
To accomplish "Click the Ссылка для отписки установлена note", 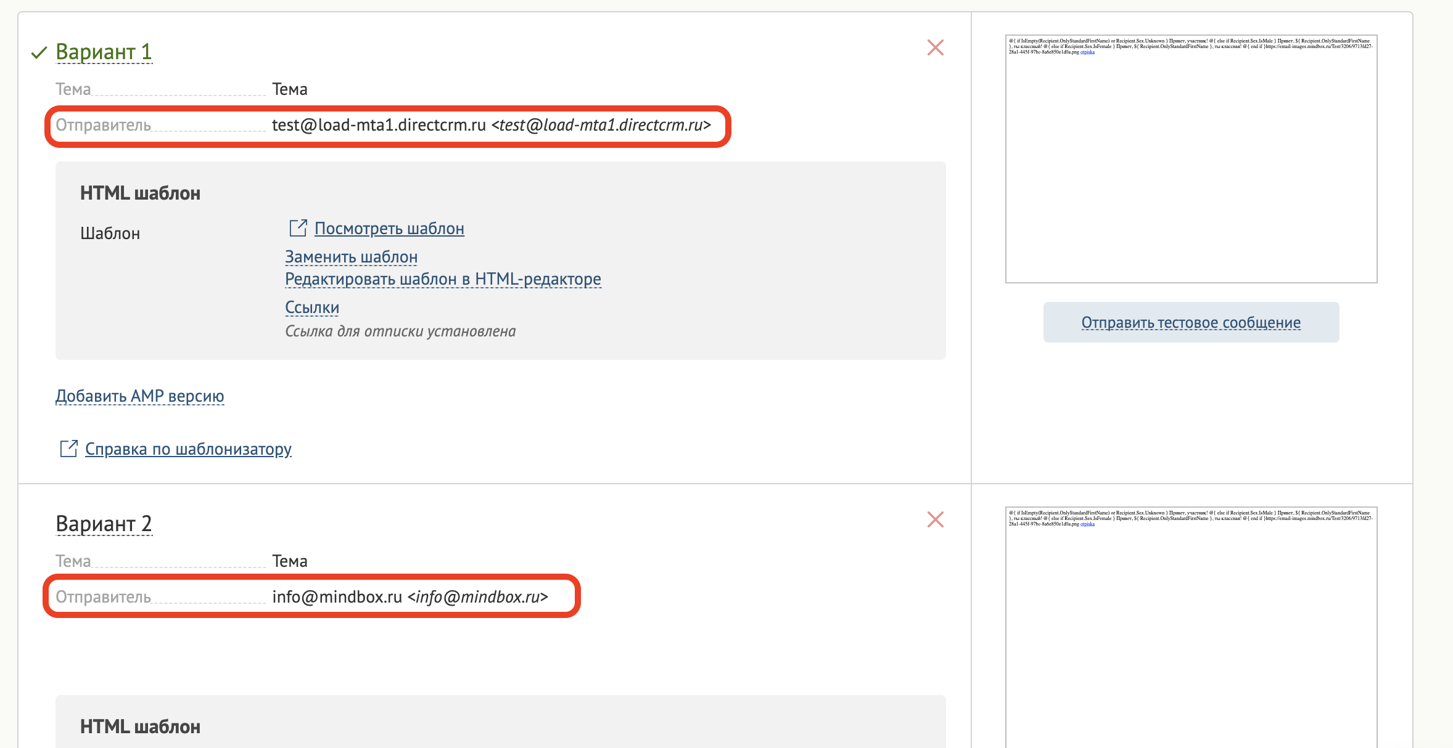I will click(x=400, y=331).
